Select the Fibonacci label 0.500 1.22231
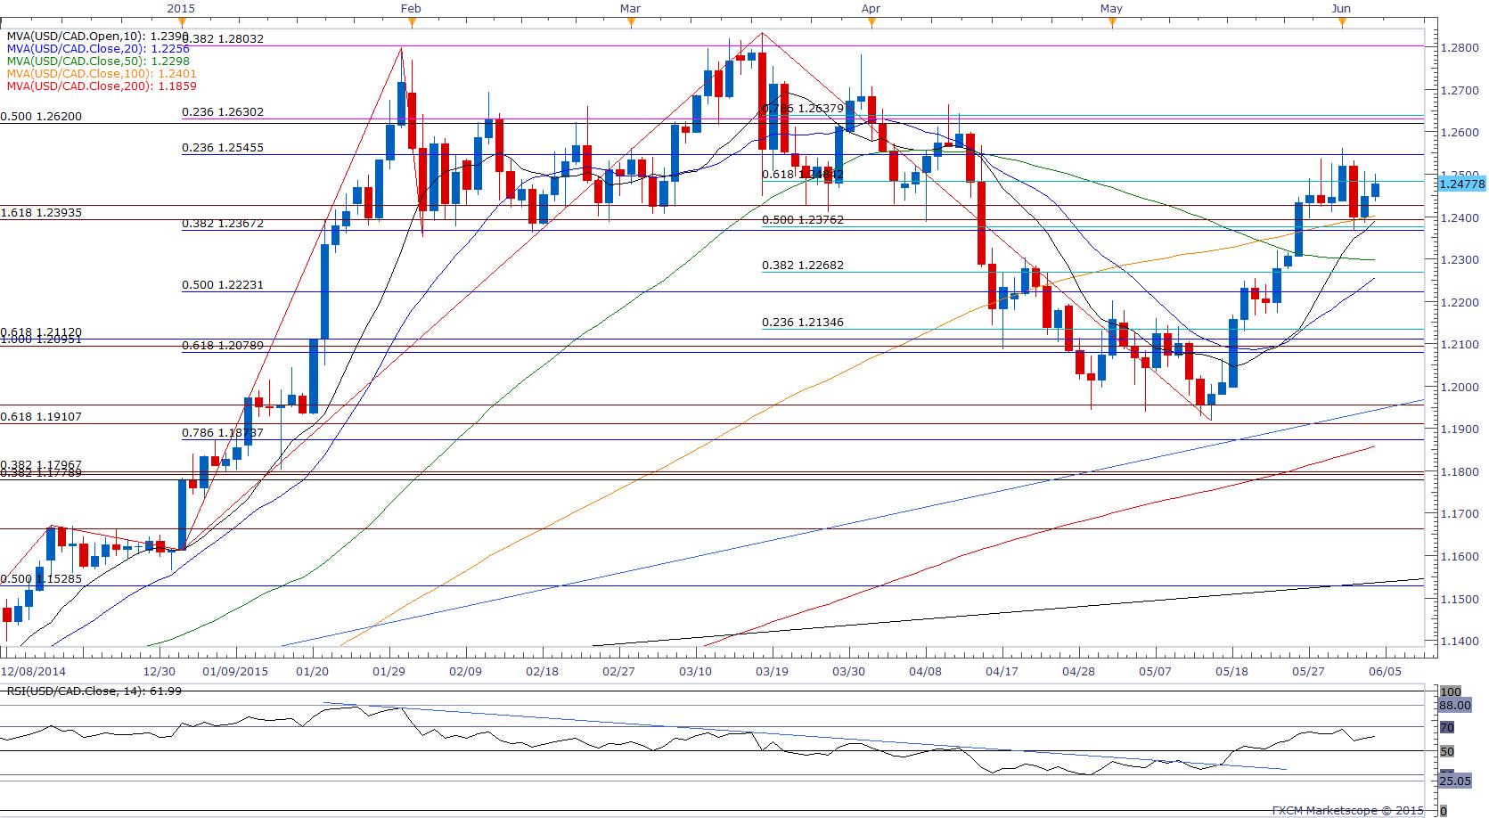Screen dimensions: 1489x818 tap(223, 285)
